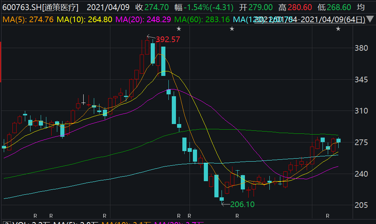The image size is (376, 224).
Task: Open the dropdown triangle beside the date range
Action: click(370, 19)
